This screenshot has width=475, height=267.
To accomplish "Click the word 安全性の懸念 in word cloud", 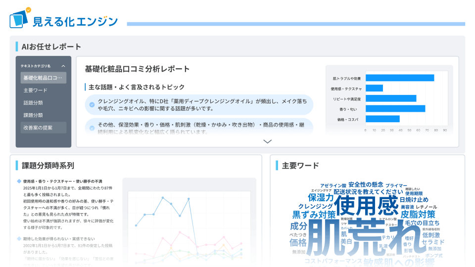I will coord(366,184).
